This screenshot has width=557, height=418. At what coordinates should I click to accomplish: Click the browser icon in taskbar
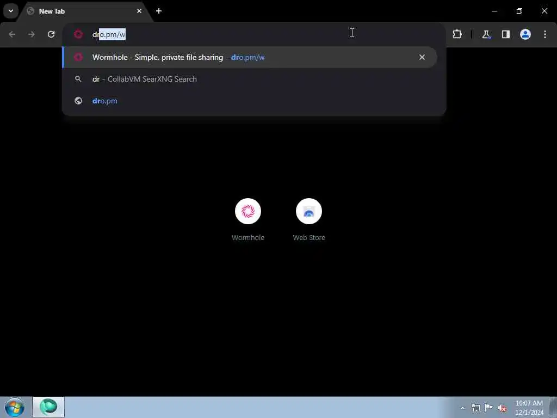[48, 407]
